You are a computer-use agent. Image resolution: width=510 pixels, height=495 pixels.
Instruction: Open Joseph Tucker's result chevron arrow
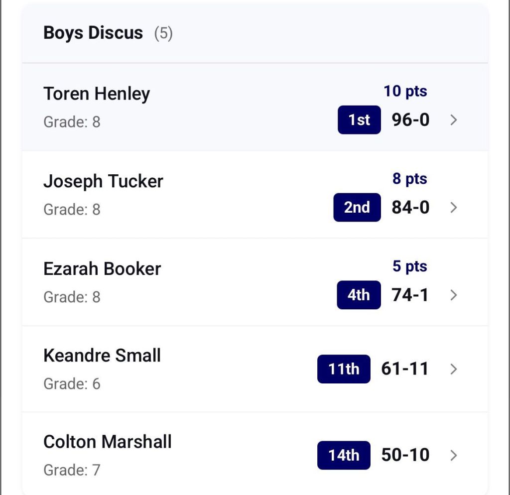pyautogui.click(x=453, y=207)
